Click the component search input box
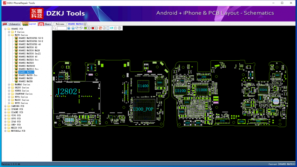The width and height of the screenshot is (297, 167). 62,28
